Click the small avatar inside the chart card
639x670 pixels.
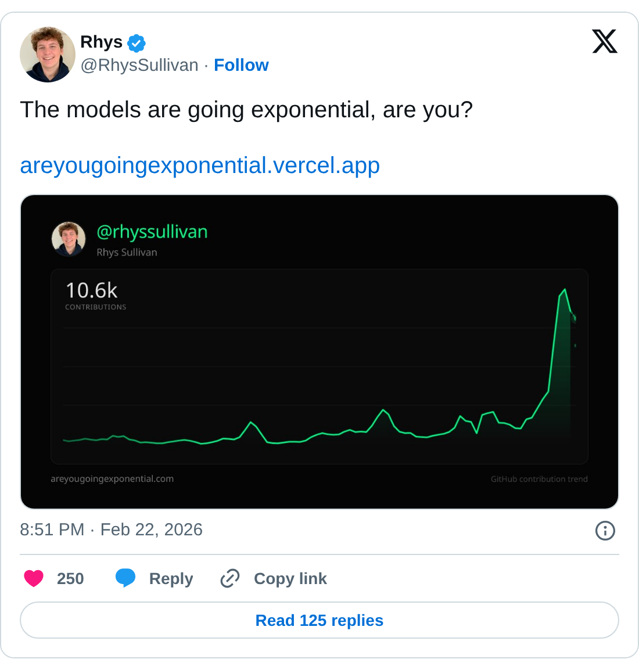[x=69, y=239]
